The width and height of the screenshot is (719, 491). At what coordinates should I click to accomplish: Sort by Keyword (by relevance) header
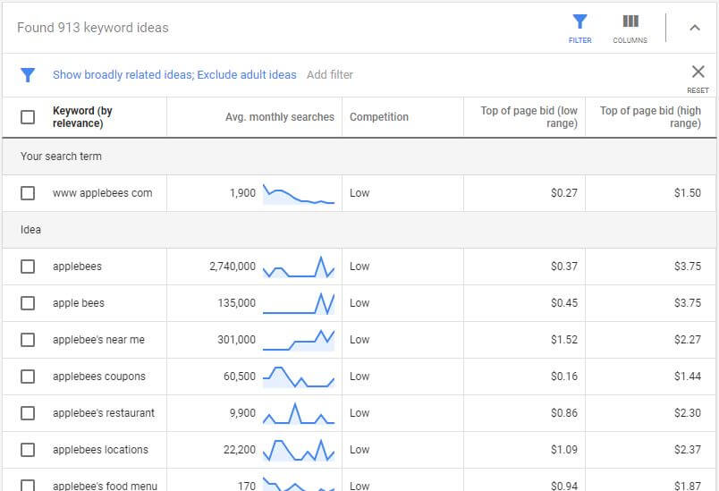click(x=82, y=117)
